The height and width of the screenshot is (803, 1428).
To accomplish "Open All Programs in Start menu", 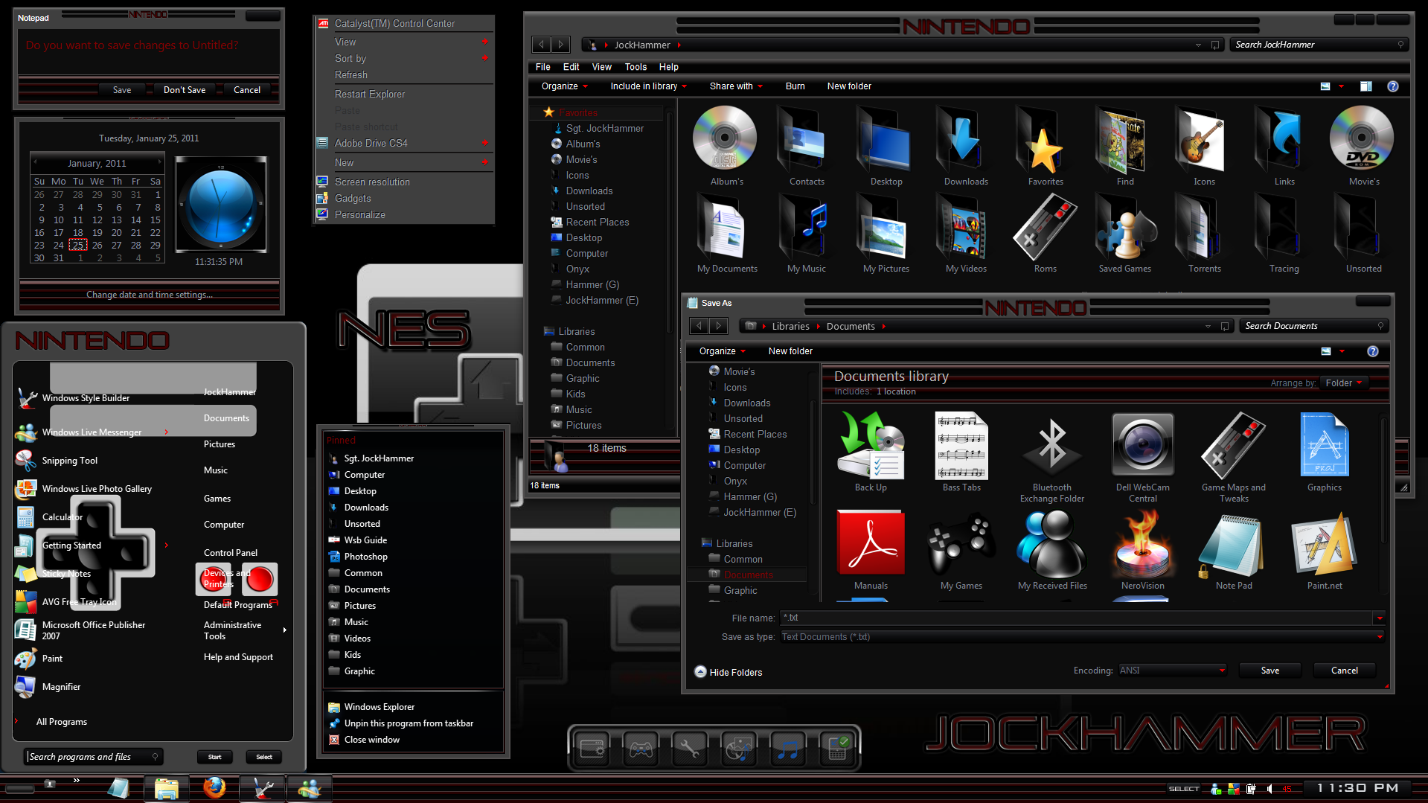I will coord(61,722).
